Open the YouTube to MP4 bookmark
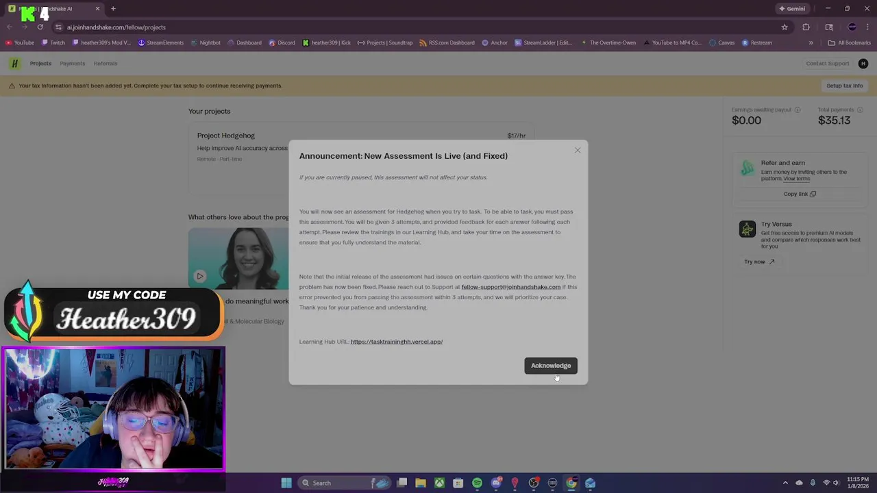Screen dimensions: 877x493 tap(672, 42)
